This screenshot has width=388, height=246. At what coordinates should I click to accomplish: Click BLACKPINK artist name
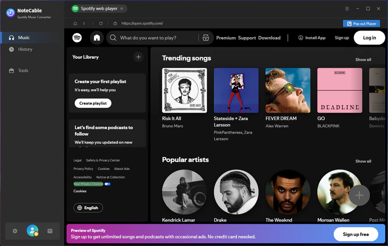pyautogui.click(x=328, y=126)
